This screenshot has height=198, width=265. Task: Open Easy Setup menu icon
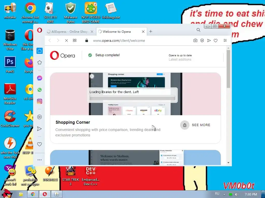(225, 40)
